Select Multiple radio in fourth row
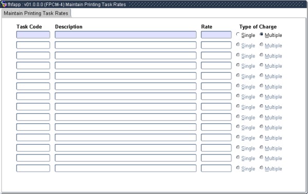This screenshot has height=194, width=308. tap(261, 65)
